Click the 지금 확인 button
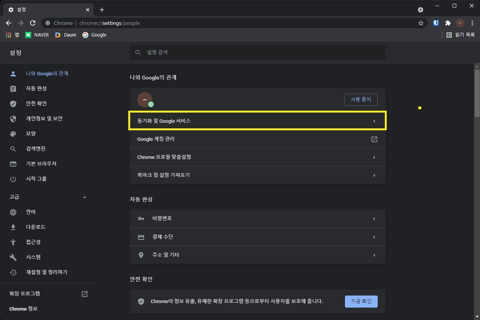Viewport: 480px width, 320px height. click(361, 301)
